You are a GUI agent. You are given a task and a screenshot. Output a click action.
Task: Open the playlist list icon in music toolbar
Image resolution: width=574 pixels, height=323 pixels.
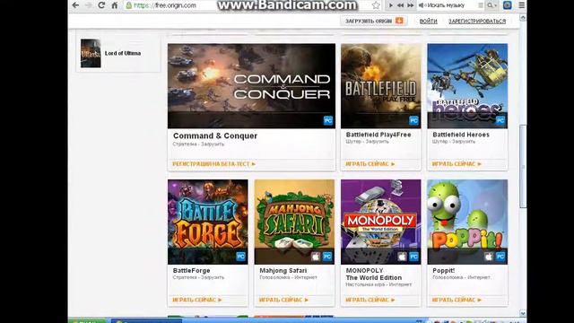point(481,5)
